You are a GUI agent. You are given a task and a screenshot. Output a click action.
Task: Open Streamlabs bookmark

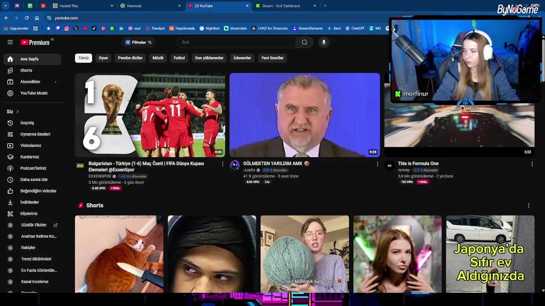(x=235, y=28)
